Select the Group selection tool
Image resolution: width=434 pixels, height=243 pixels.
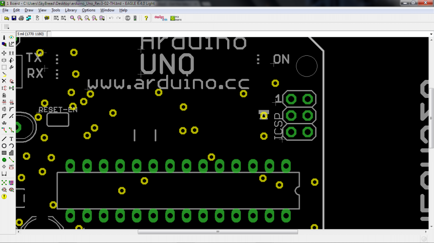coord(4,67)
